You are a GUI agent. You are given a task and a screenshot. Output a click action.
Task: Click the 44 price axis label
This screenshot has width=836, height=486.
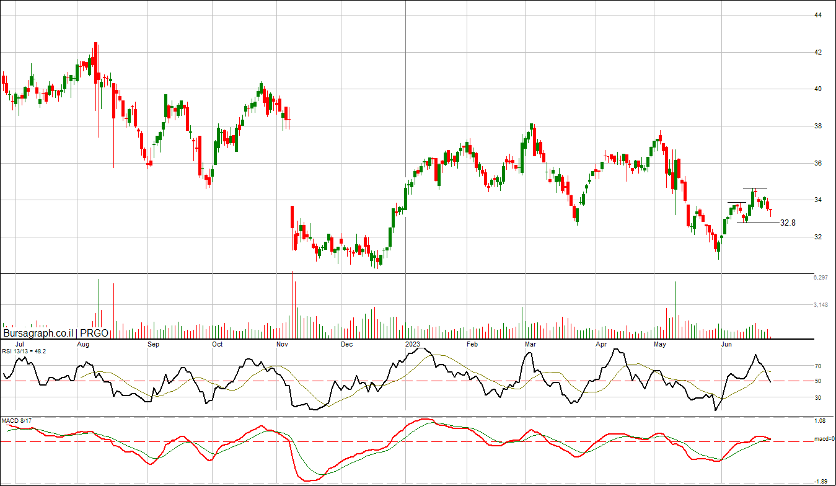(818, 15)
